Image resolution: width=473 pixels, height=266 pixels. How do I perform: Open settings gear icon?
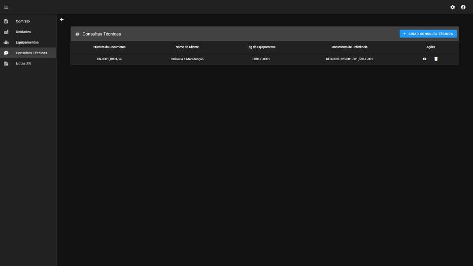[x=452, y=7]
